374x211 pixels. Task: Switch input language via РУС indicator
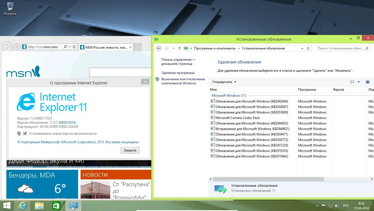point(346,206)
